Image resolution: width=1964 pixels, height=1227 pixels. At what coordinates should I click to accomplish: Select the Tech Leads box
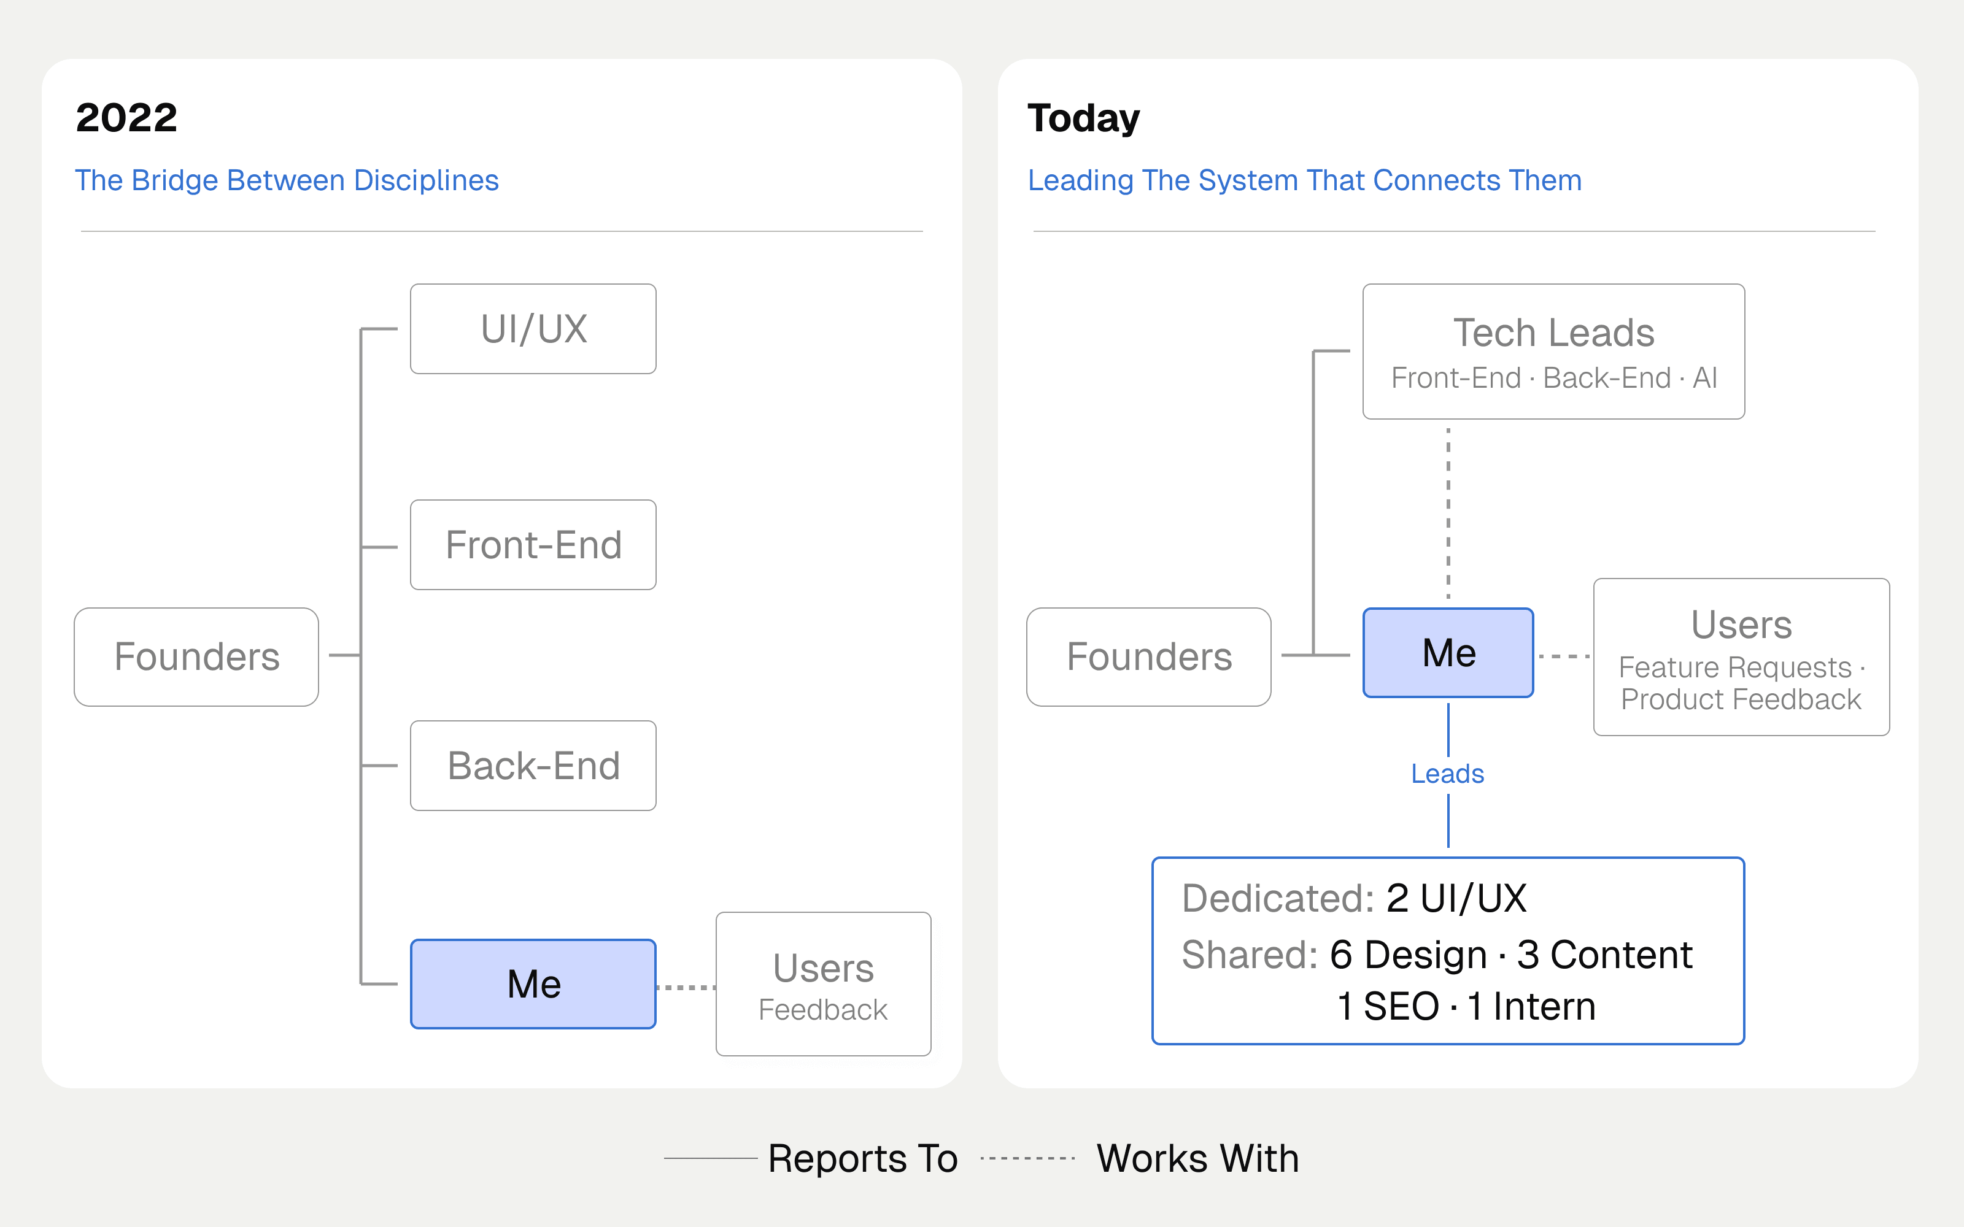point(1553,352)
